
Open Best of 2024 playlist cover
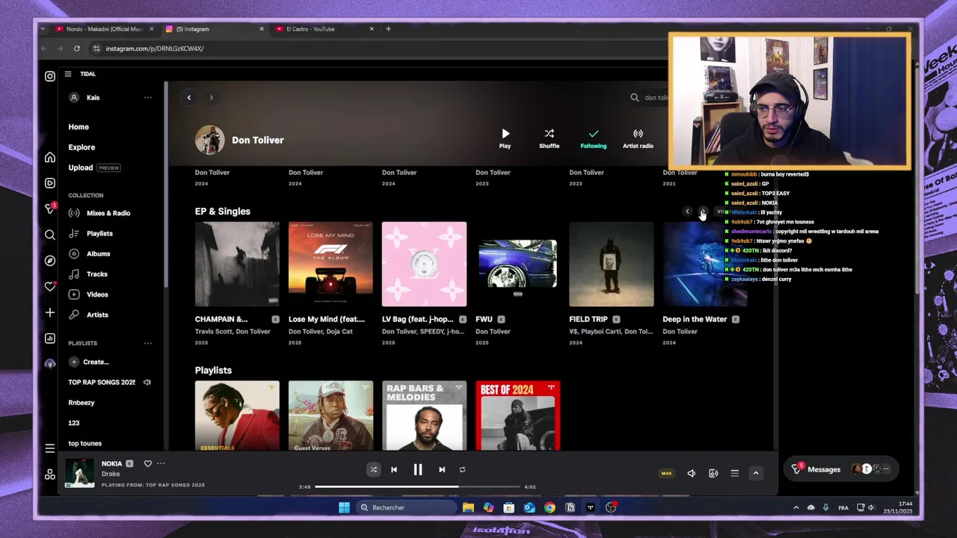coord(517,415)
